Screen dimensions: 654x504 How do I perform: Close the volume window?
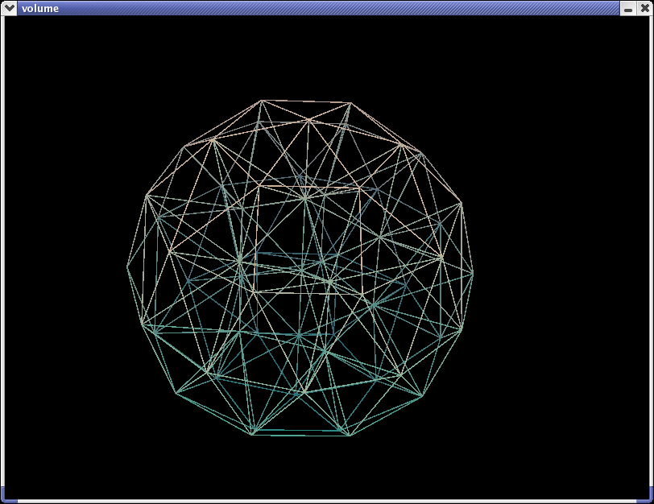click(x=645, y=8)
